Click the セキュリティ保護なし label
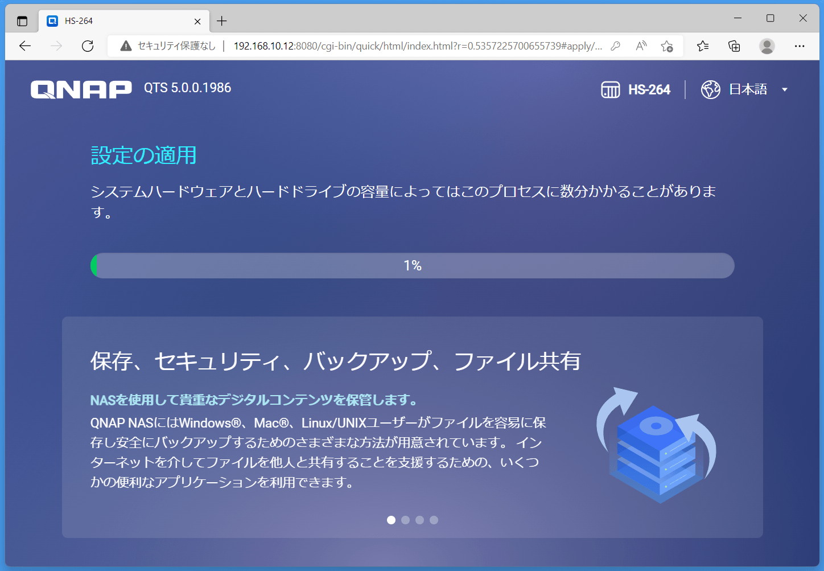This screenshot has width=824, height=571. click(176, 46)
